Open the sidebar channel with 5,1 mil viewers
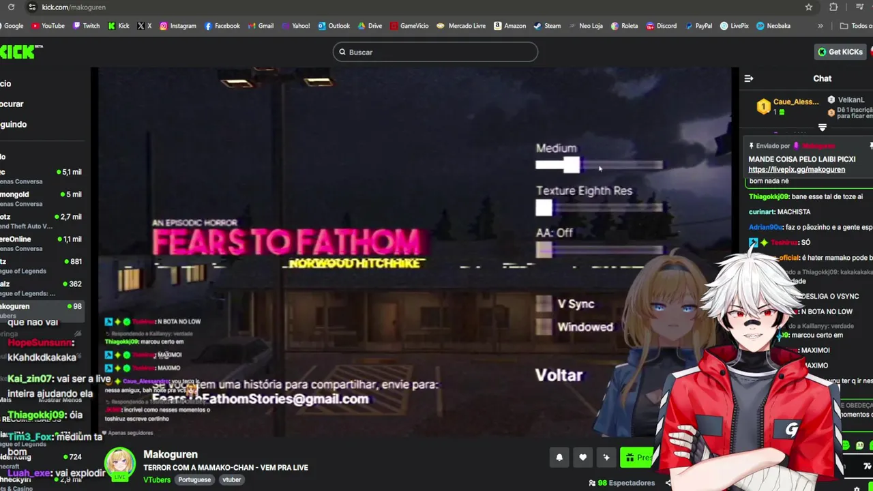The width and height of the screenshot is (873, 491). point(41,176)
